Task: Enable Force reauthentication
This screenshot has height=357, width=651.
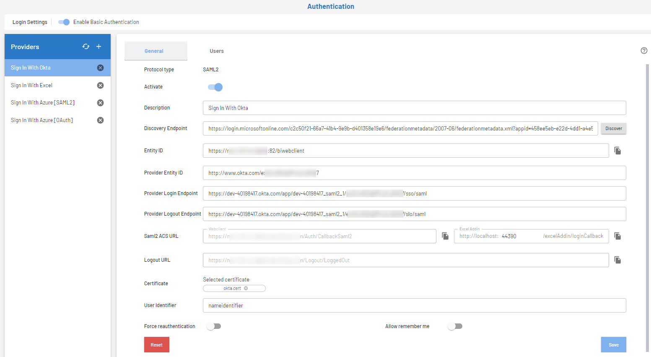Action: [214, 326]
